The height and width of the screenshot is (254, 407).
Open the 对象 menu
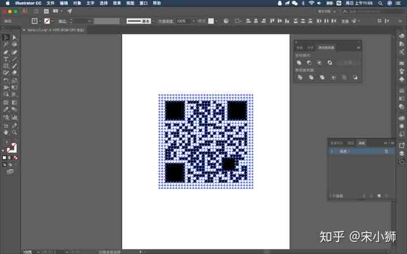pyautogui.click(x=77, y=3)
